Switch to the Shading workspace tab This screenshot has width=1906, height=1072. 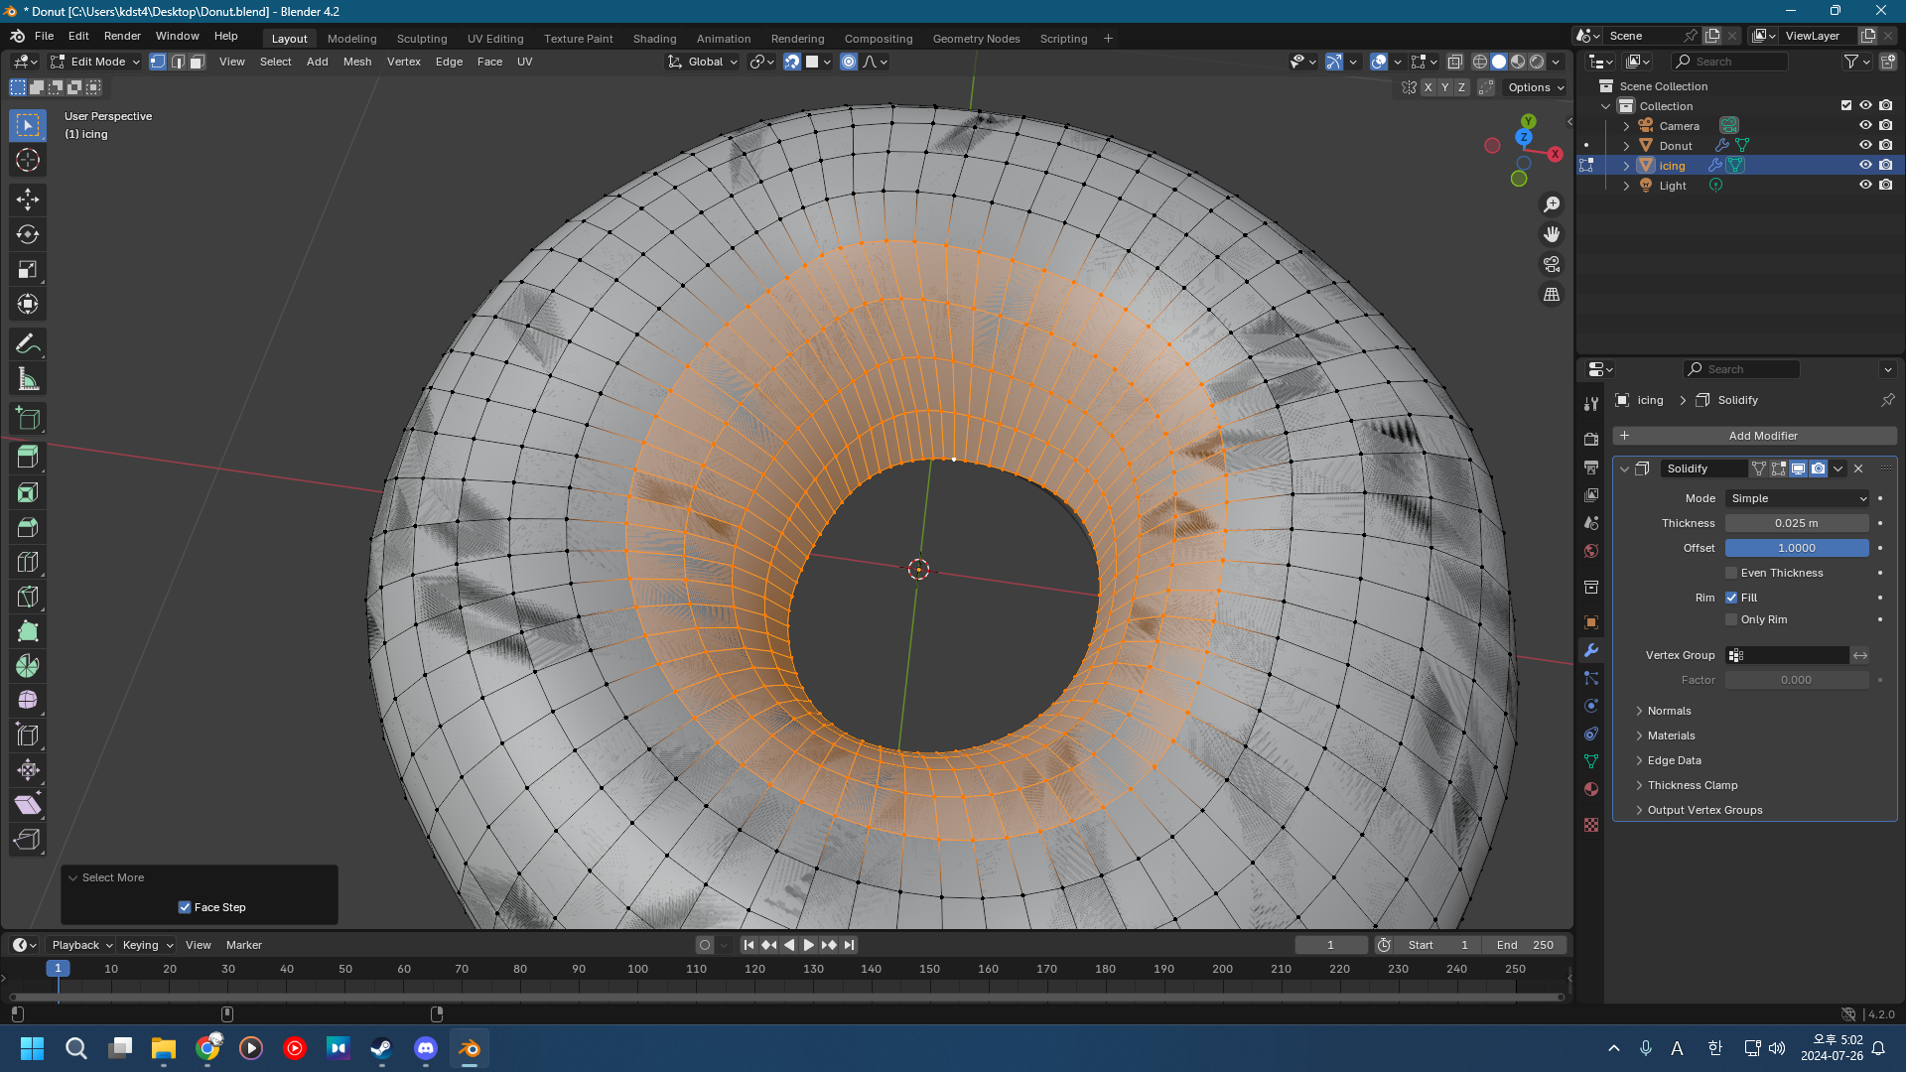click(x=654, y=39)
